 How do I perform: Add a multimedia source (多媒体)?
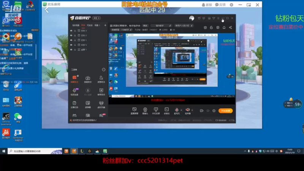coord(166,111)
